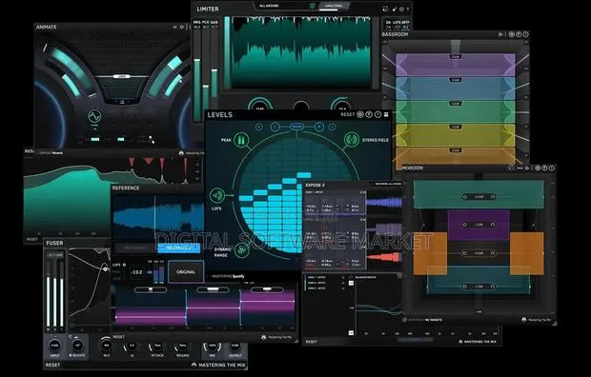Open Dynamic Range section in Levels
The image size is (591, 377).
click(x=242, y=249)
